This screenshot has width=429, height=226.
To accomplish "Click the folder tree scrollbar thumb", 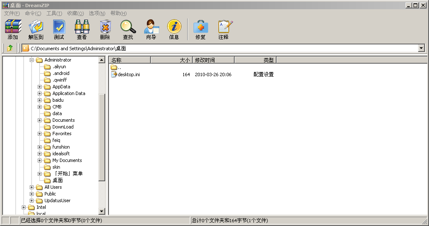I will [102, 137].
